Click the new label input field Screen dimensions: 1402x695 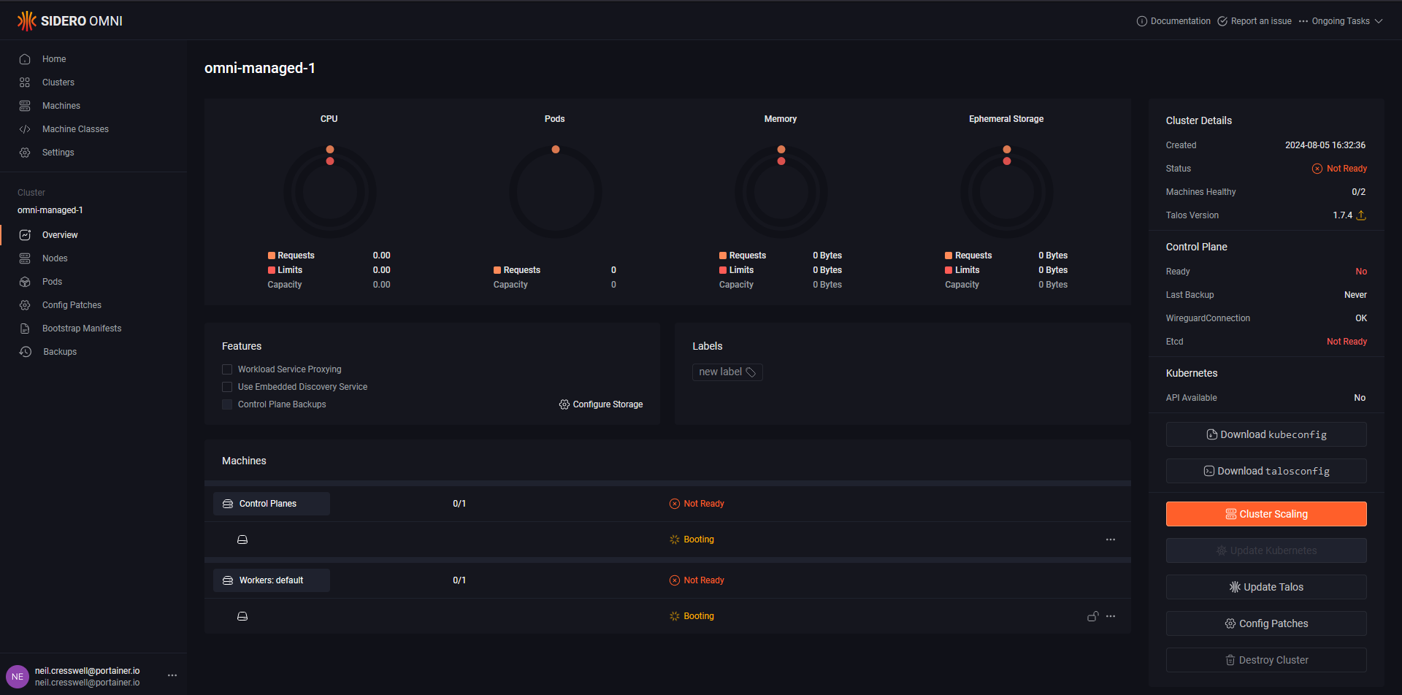point(727,372)
